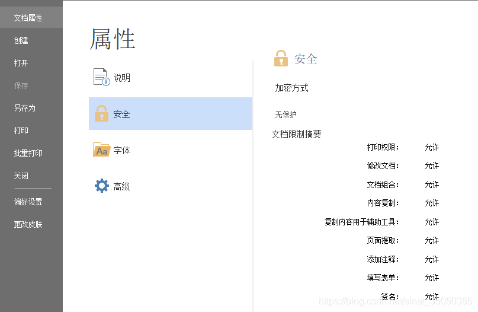
Task: Click the Aa folder icon for 字体
Action: 101,149
